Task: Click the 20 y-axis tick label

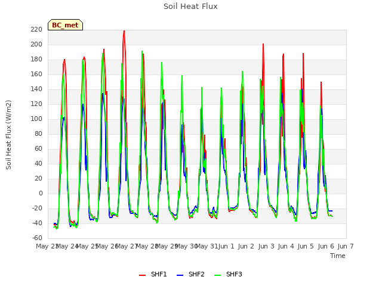Action: point(38,179)
